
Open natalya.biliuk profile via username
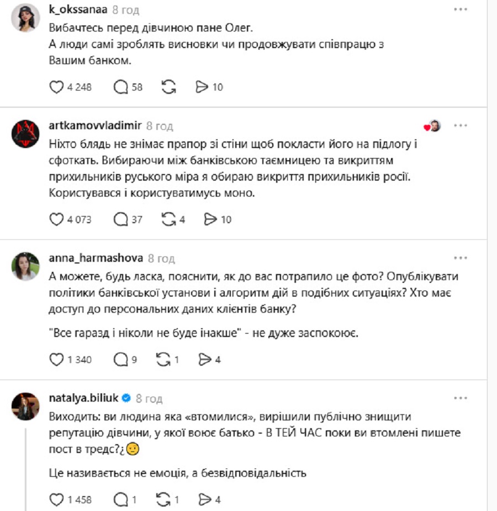pos(84,398)
